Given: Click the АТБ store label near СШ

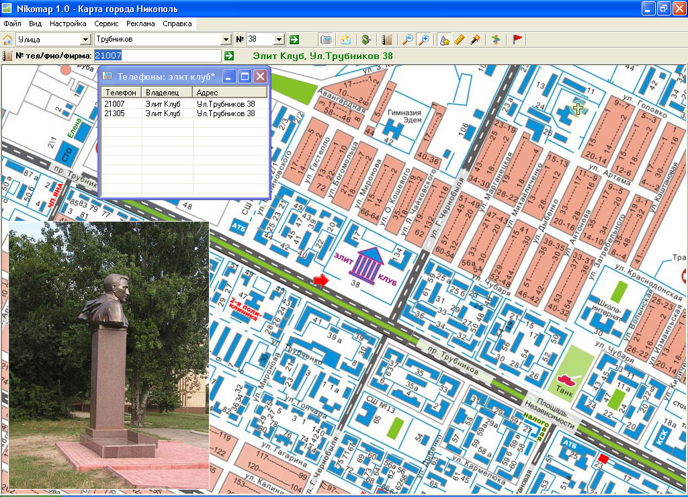Looking at the screenshot, I should [239, 227].
